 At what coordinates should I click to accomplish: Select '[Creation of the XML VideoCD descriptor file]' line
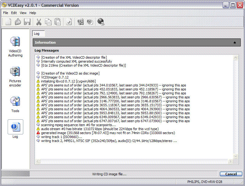tap(74, 57)
